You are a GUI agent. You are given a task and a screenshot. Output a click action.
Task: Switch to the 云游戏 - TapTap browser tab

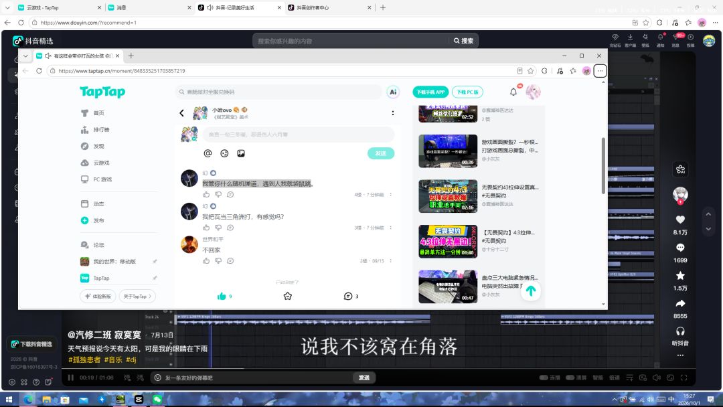click(x=60, y=8)
